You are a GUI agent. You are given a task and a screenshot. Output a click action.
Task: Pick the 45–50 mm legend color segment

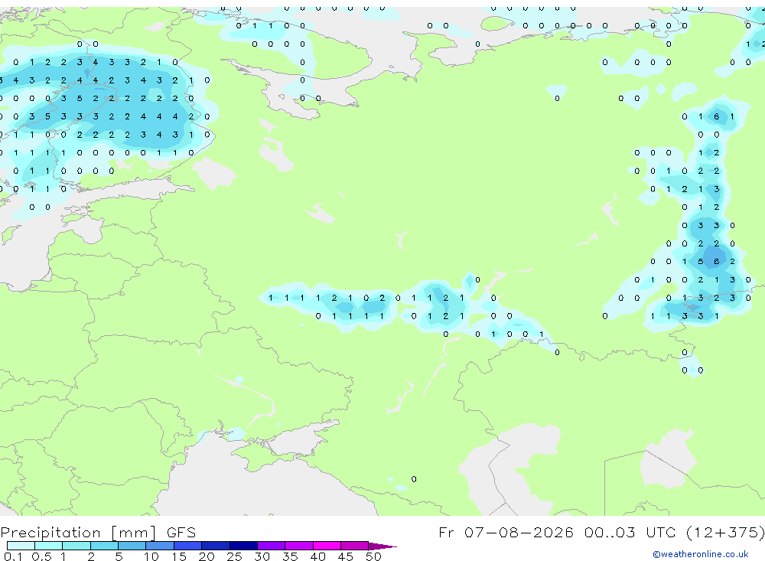coord(355,546)
